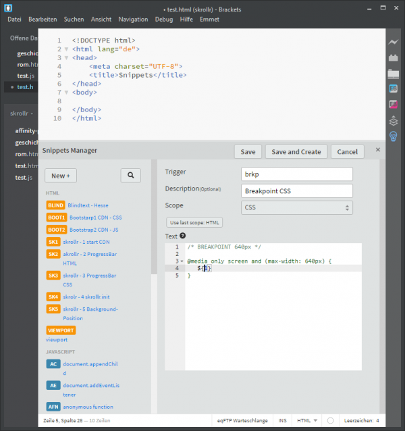Open the Bearbeiten menu
The height and width of the screenshot is (431, 405).
click(43, 19)
